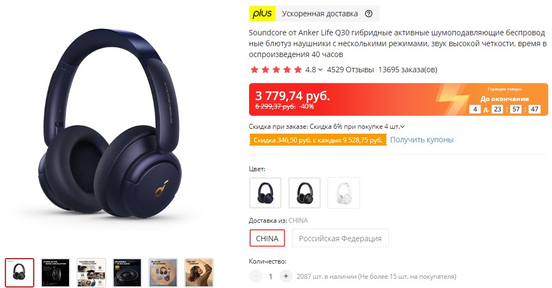
Task: Open the Получить купоны link
Action: pos(421,140)
